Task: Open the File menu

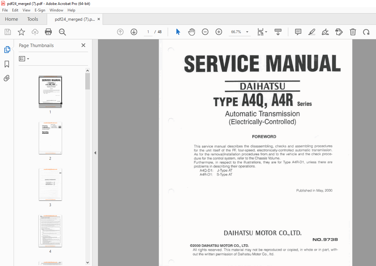Action: tap(5, 10)
